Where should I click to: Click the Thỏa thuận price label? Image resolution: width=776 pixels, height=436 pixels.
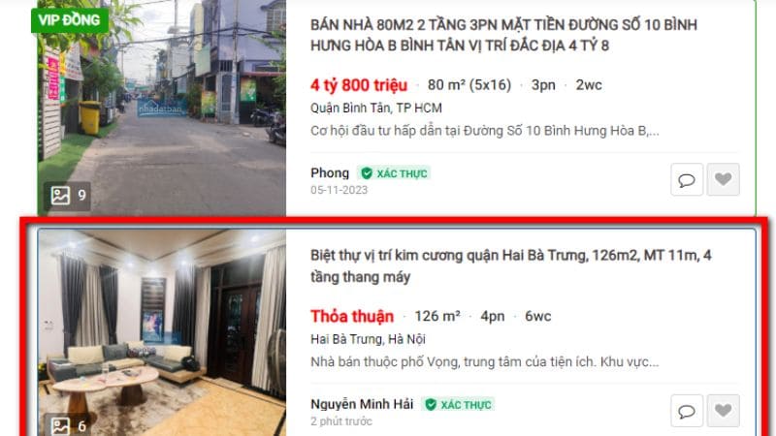point(352,317)
